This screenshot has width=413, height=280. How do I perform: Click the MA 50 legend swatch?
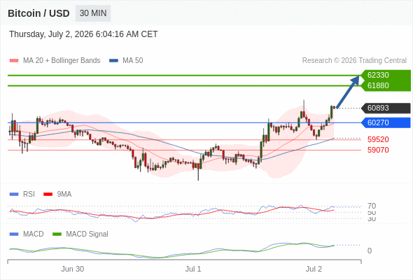(x=113, y=61)
